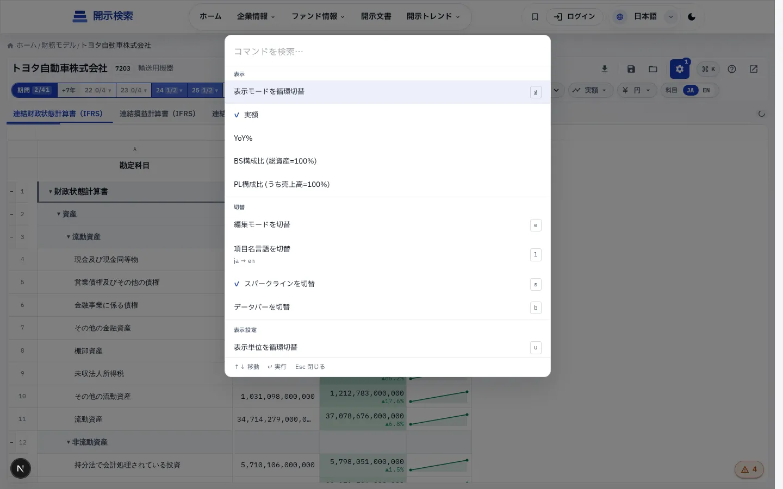Select PL構成比 display mode
This screenshot has width=783, height=489.
[388, 184]
